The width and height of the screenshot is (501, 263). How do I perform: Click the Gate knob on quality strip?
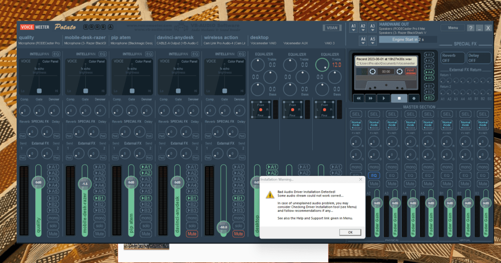tap(39, 111)
